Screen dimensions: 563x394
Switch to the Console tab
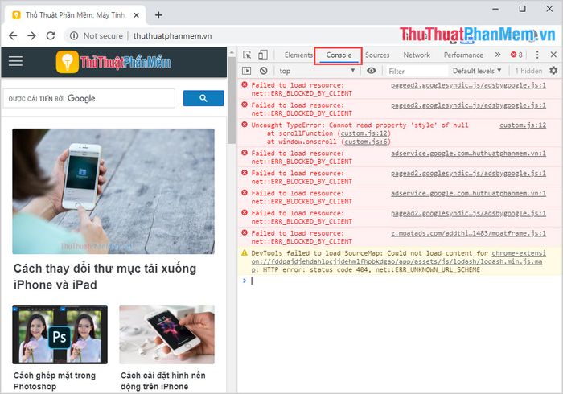tap(339, 55)
